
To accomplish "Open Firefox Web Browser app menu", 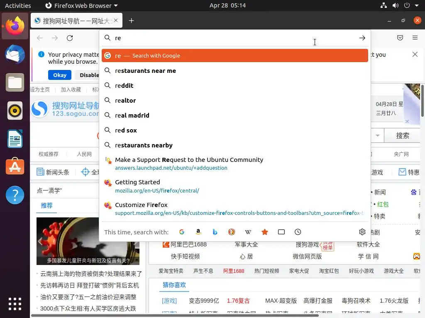I will (x=81, y=5).
